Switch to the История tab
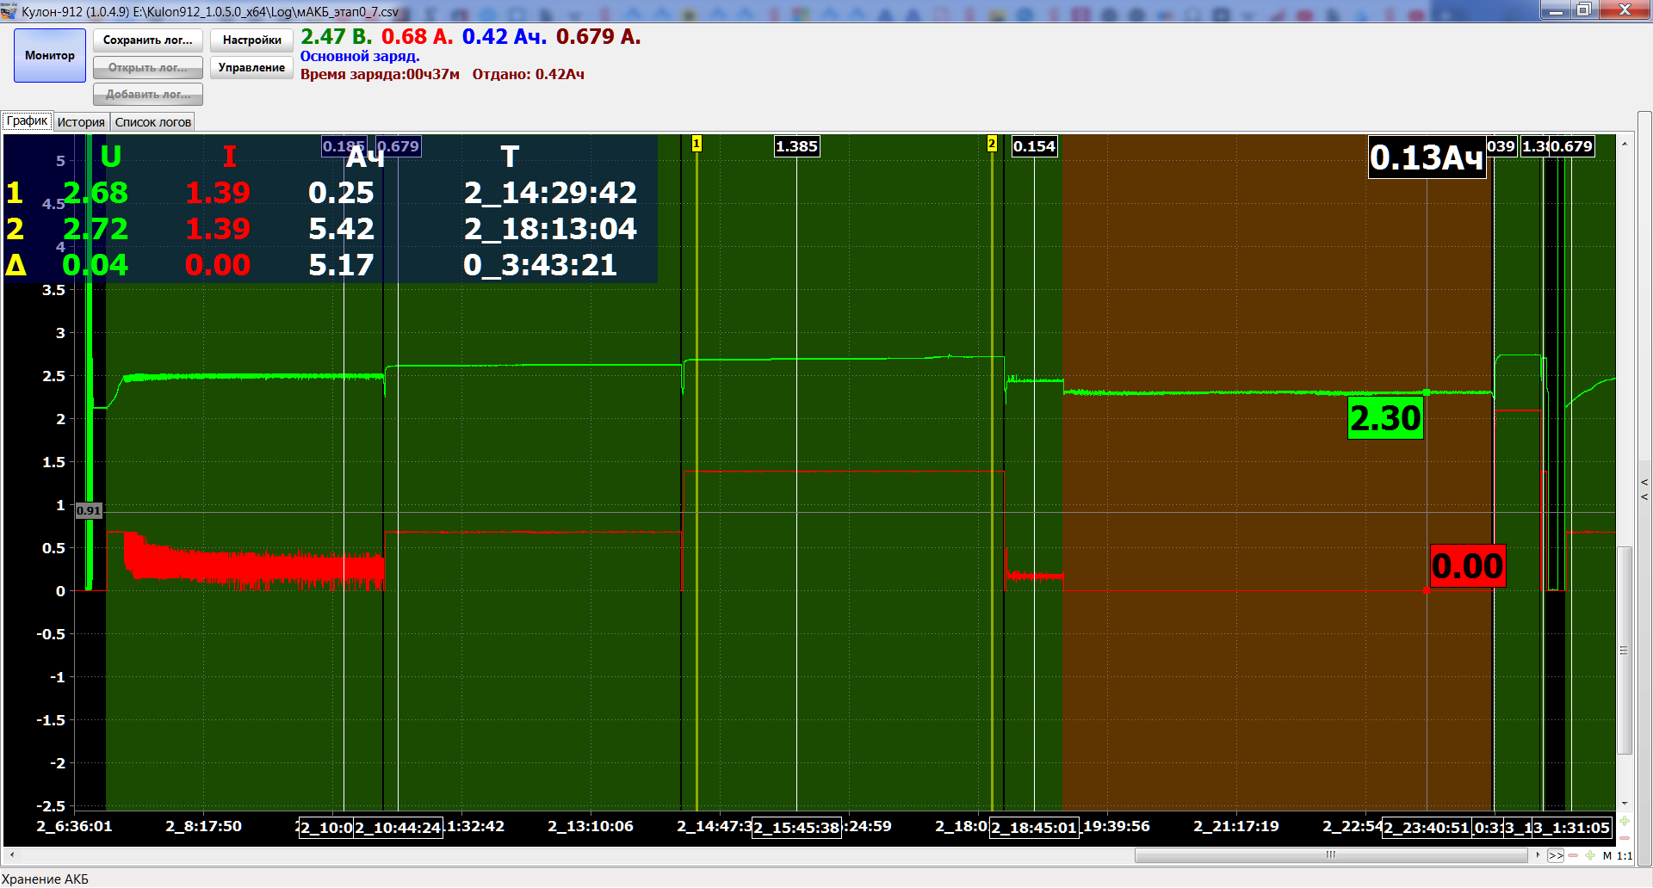Image resolution: width=1653 pixels, height=888 pixels. click(81, 122)
